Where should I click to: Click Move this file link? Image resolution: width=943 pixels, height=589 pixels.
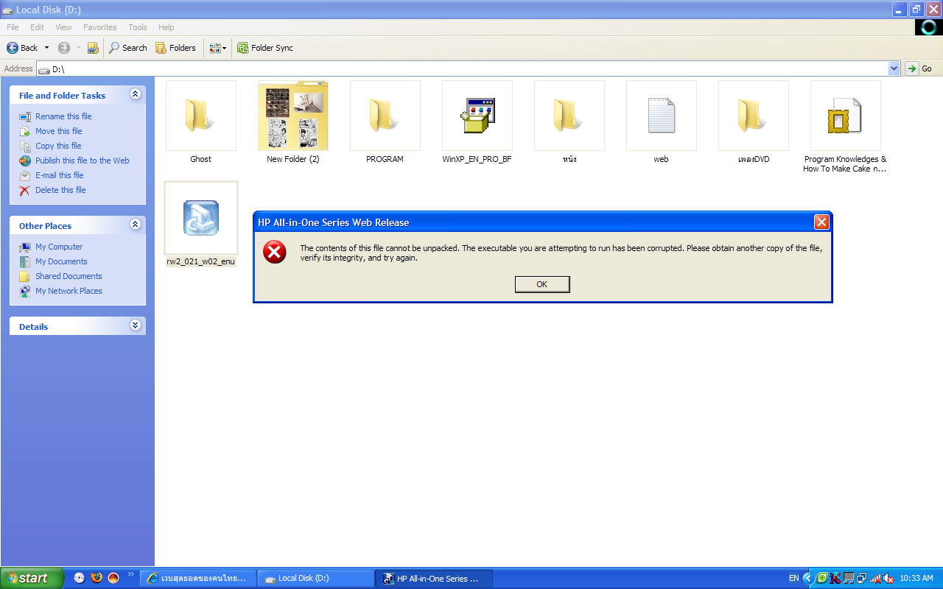(59, 131)
